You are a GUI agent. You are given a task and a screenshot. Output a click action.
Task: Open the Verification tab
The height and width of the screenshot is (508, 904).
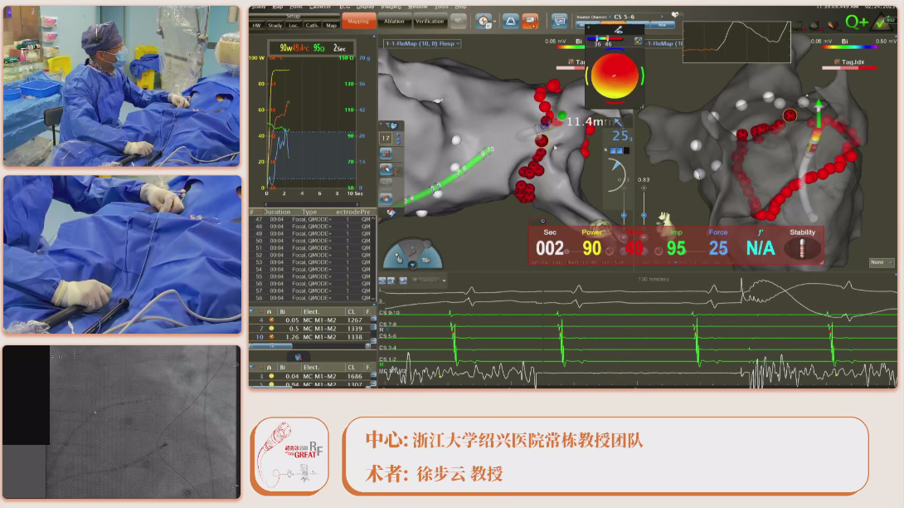pos(430,22)
